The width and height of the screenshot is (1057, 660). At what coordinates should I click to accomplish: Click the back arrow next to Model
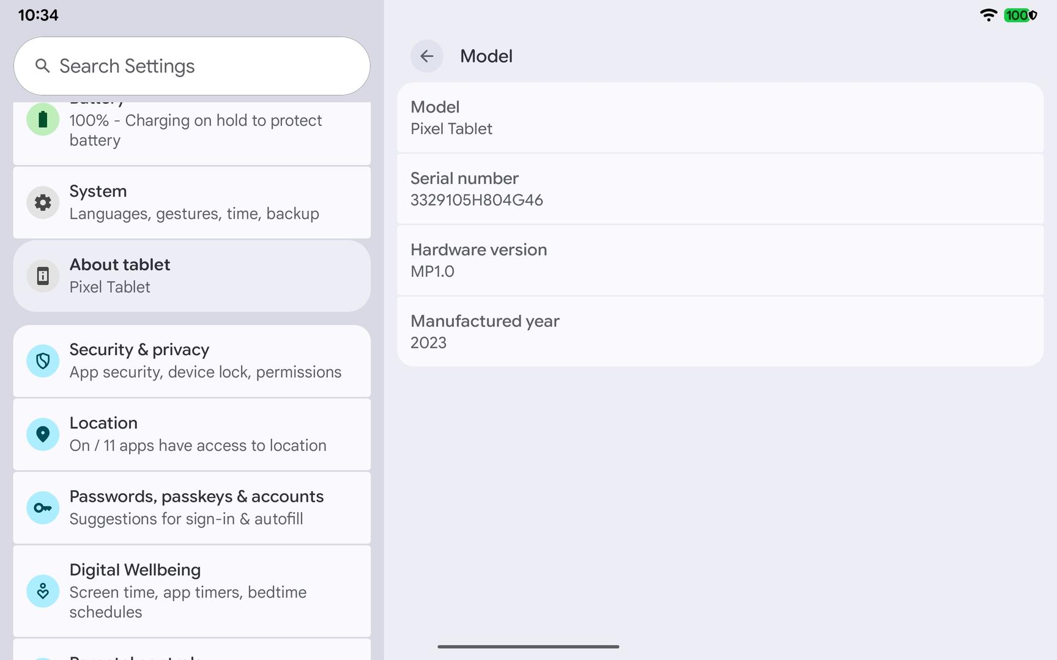[x=426, y=56]
